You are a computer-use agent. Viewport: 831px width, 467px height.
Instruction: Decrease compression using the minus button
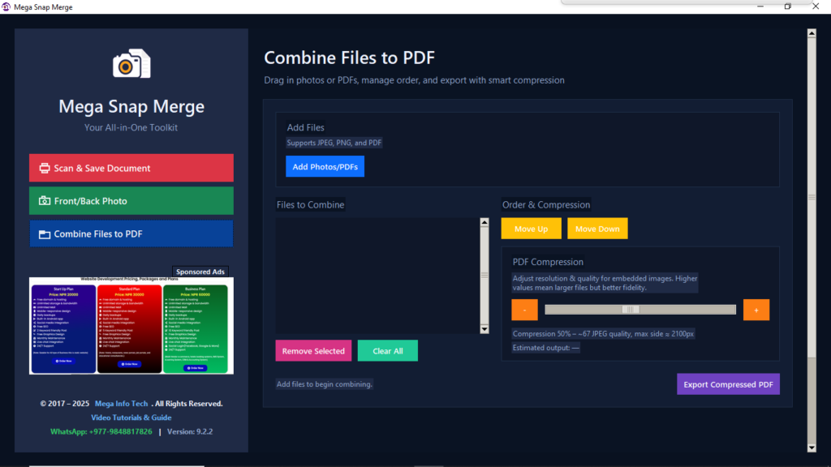pos(524,309)
